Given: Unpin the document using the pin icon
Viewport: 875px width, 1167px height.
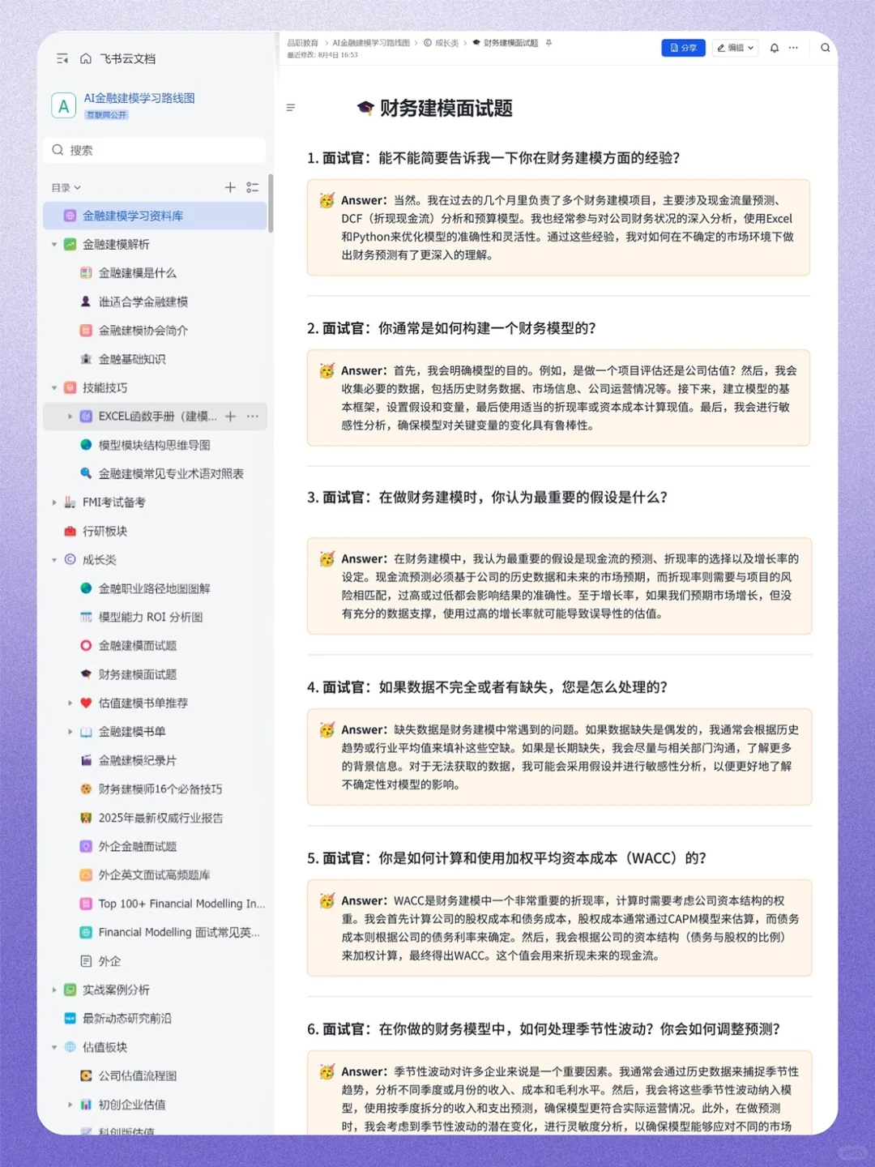Looking at the screenshot, I should [x=548, y=43].
